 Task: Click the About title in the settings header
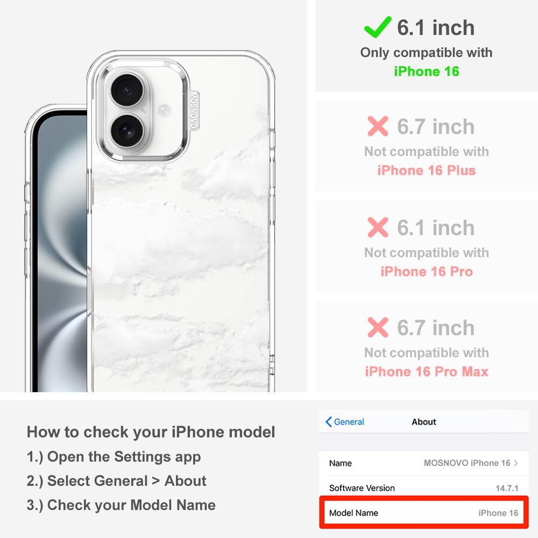click(x=424, y=422)
